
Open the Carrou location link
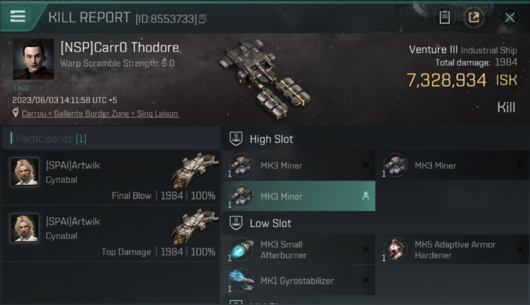coord(100,114)
